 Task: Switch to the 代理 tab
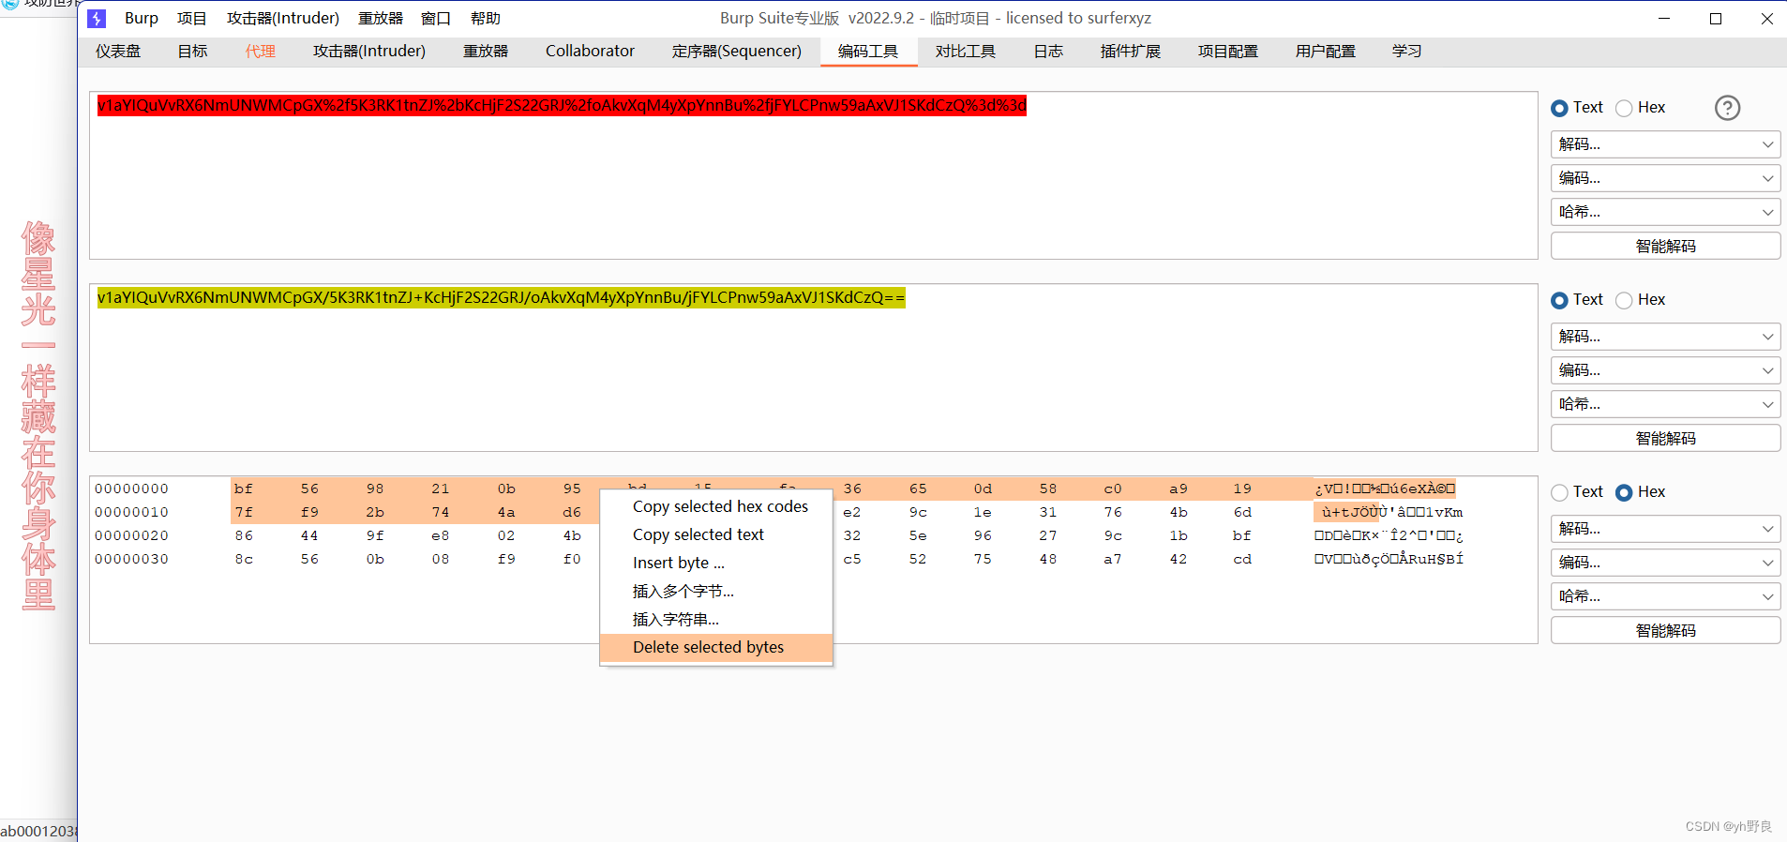(261, 52)
